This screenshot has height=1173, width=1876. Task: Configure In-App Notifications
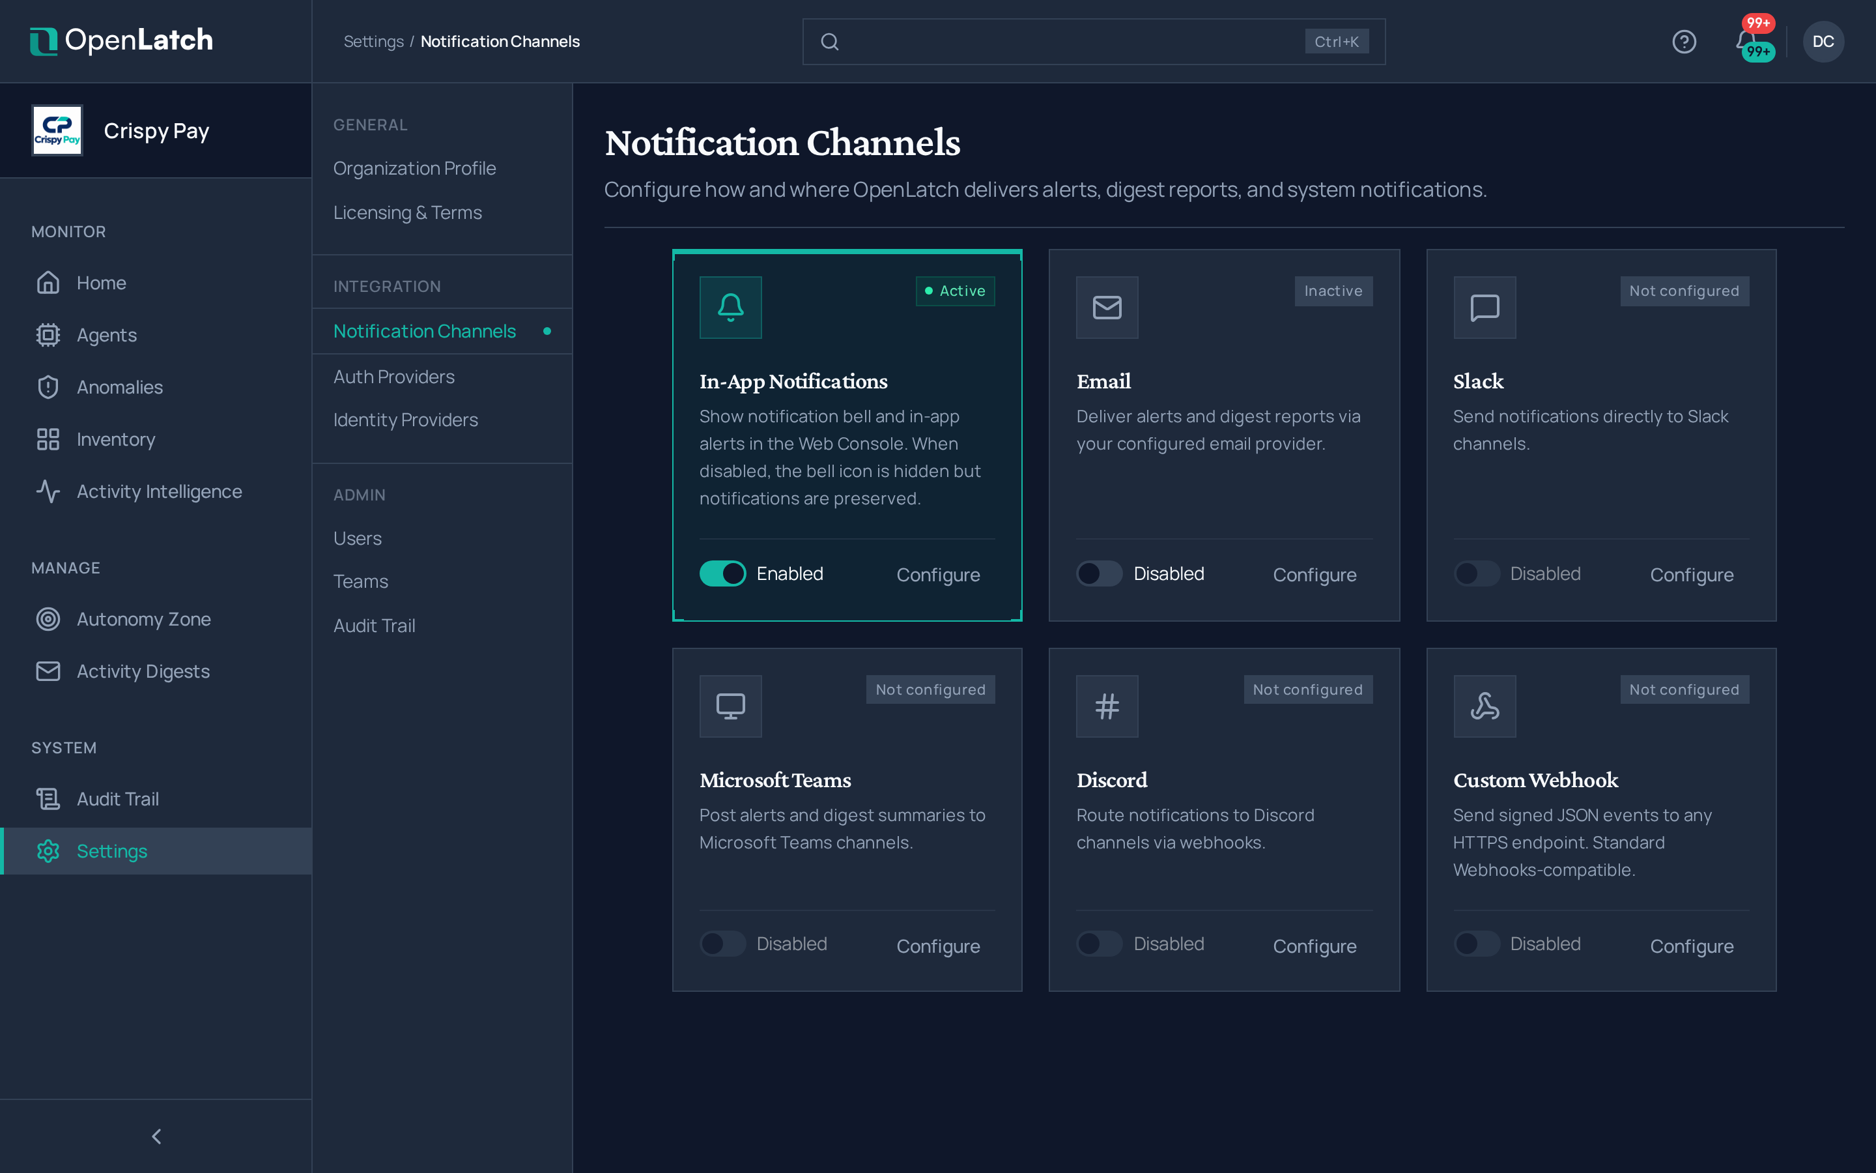point(938,575)
